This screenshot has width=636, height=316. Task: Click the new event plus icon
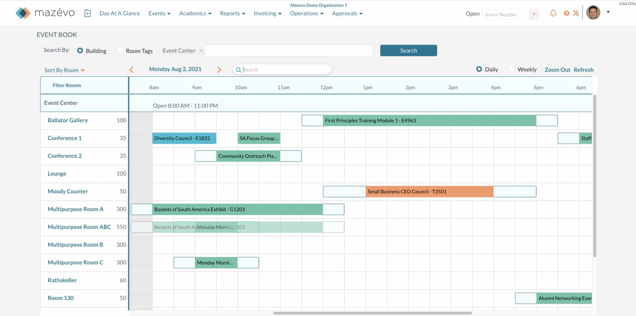87,13
